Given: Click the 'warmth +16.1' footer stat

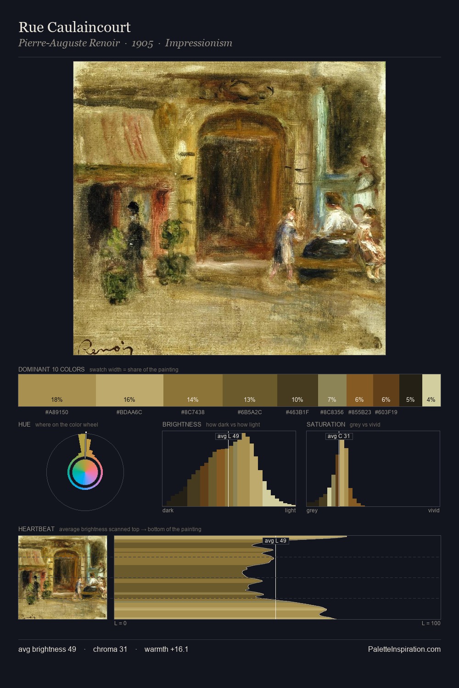Looking at the screenshot, I should [x=167, y=649].
